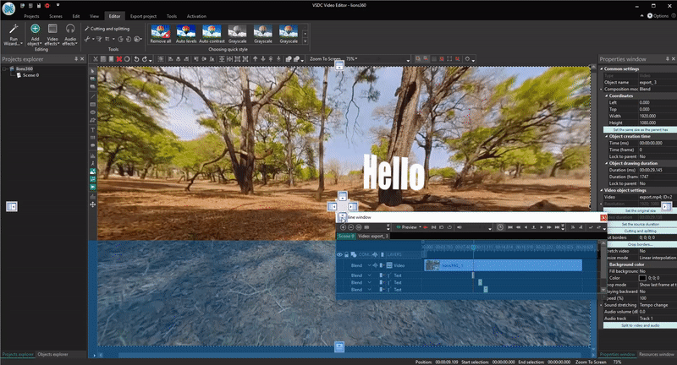Expand the quick styles gallery list
677x365 pixels.
point(305,41)
